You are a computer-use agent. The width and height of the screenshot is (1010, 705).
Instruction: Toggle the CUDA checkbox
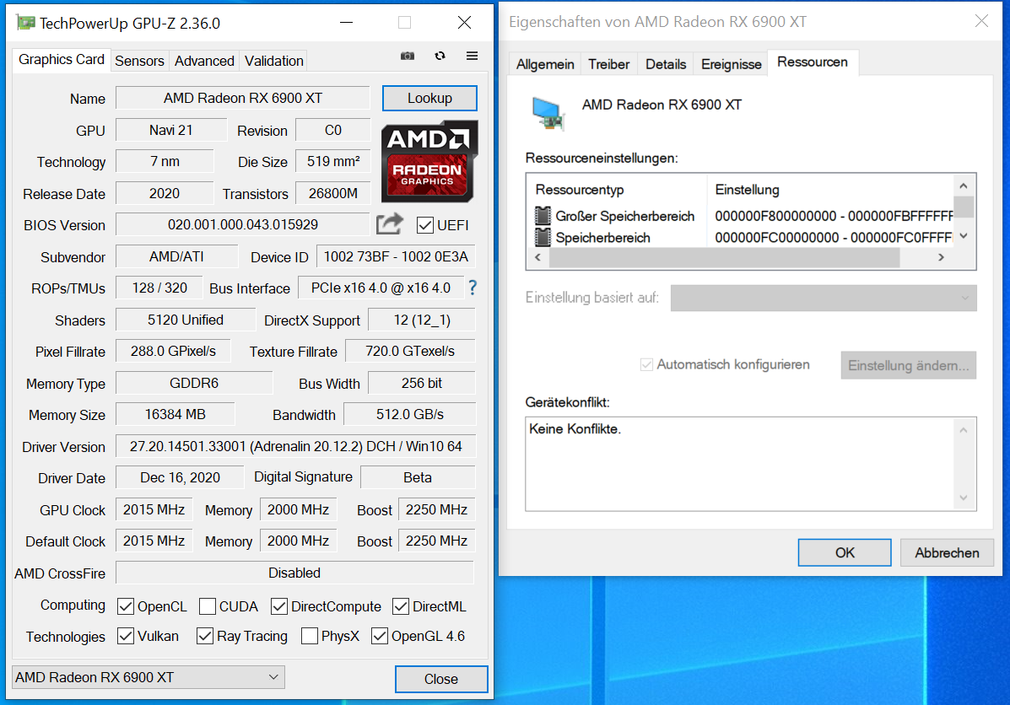tap(208, 606)
